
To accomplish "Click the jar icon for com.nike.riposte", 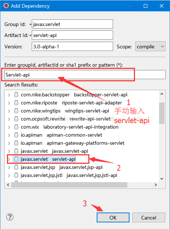I will click(x=16, y=103).
